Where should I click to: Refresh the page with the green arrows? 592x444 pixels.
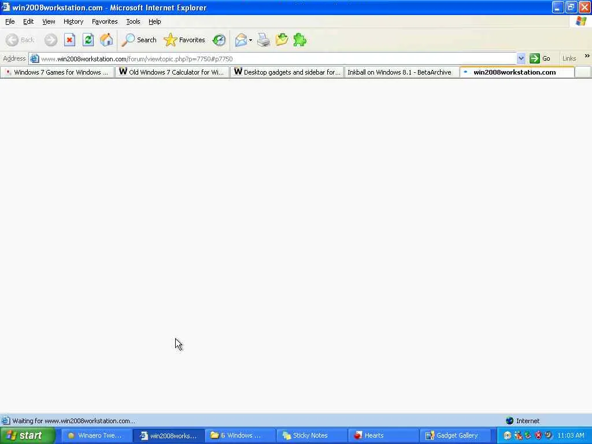[88, 40]
